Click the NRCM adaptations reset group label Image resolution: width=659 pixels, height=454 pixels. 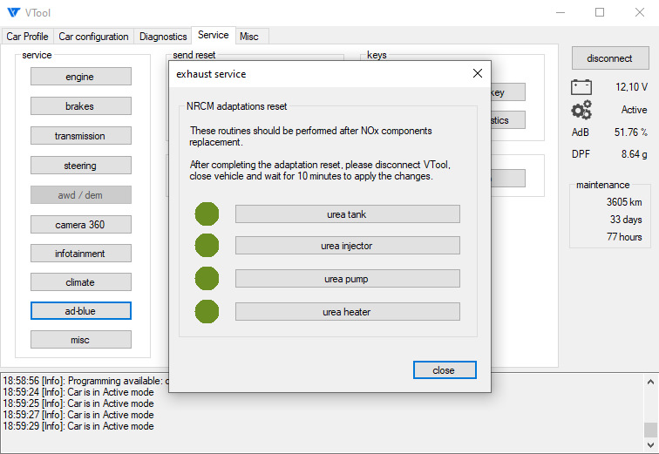[236, 106]
